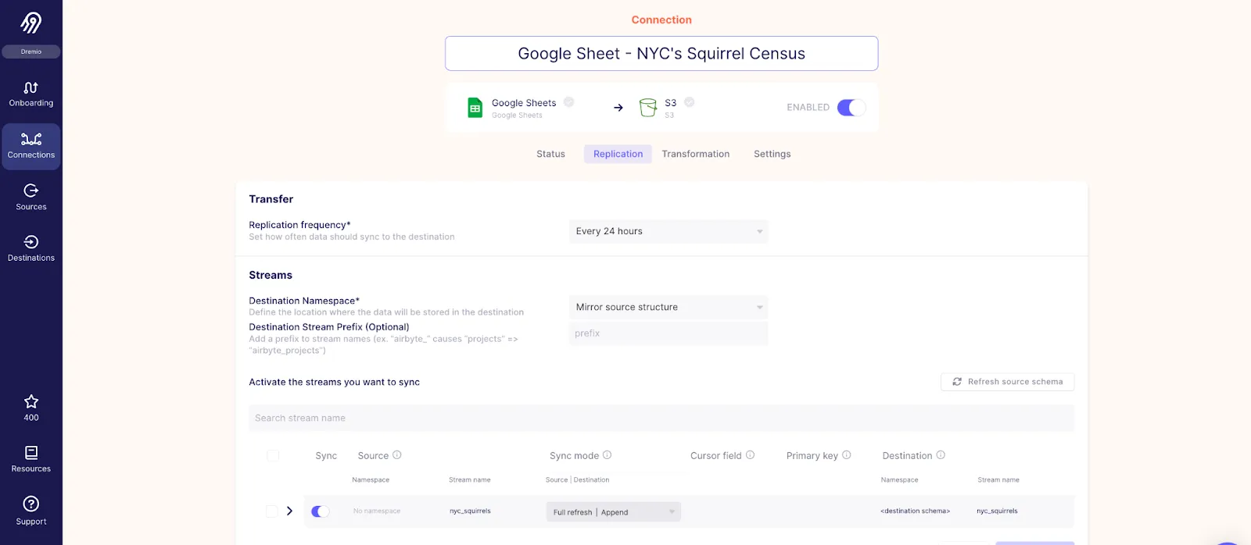
Task: Check the select-all streams checkbox
Action: (273, 455)
